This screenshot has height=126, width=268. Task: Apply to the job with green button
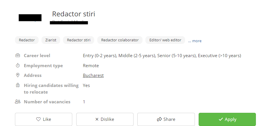(227, 119)
